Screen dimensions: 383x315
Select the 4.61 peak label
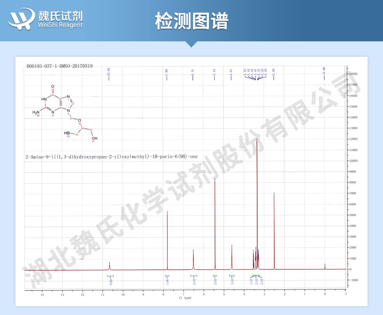(231, 73)
